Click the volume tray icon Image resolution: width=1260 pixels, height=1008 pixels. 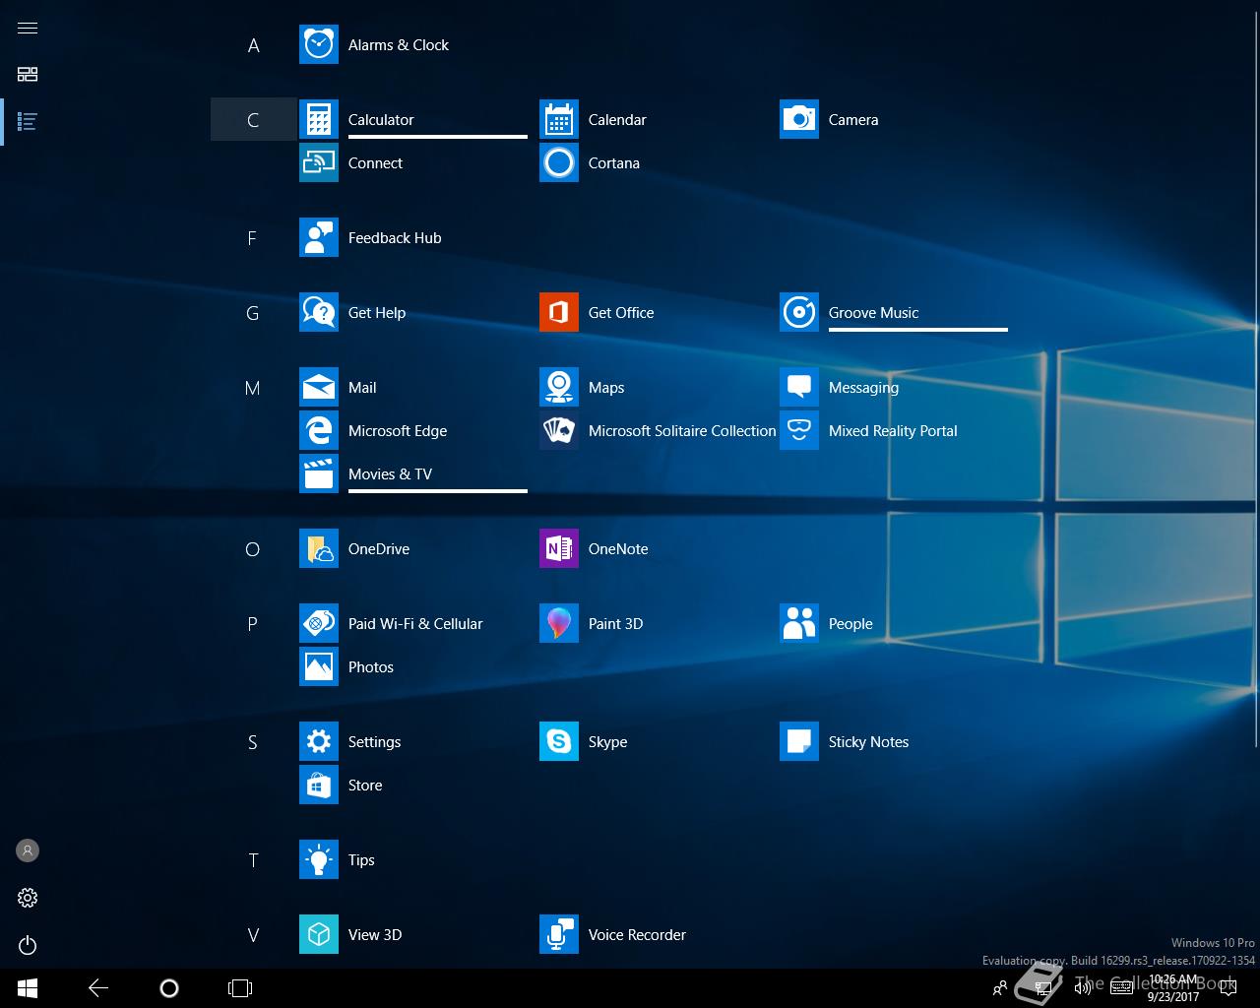1082,988
